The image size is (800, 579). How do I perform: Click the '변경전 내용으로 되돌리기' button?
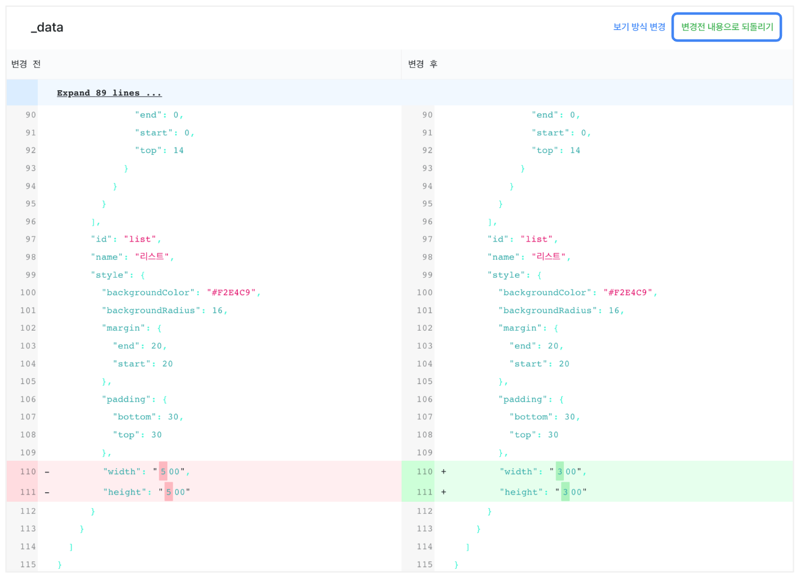[x=727, y=27]
